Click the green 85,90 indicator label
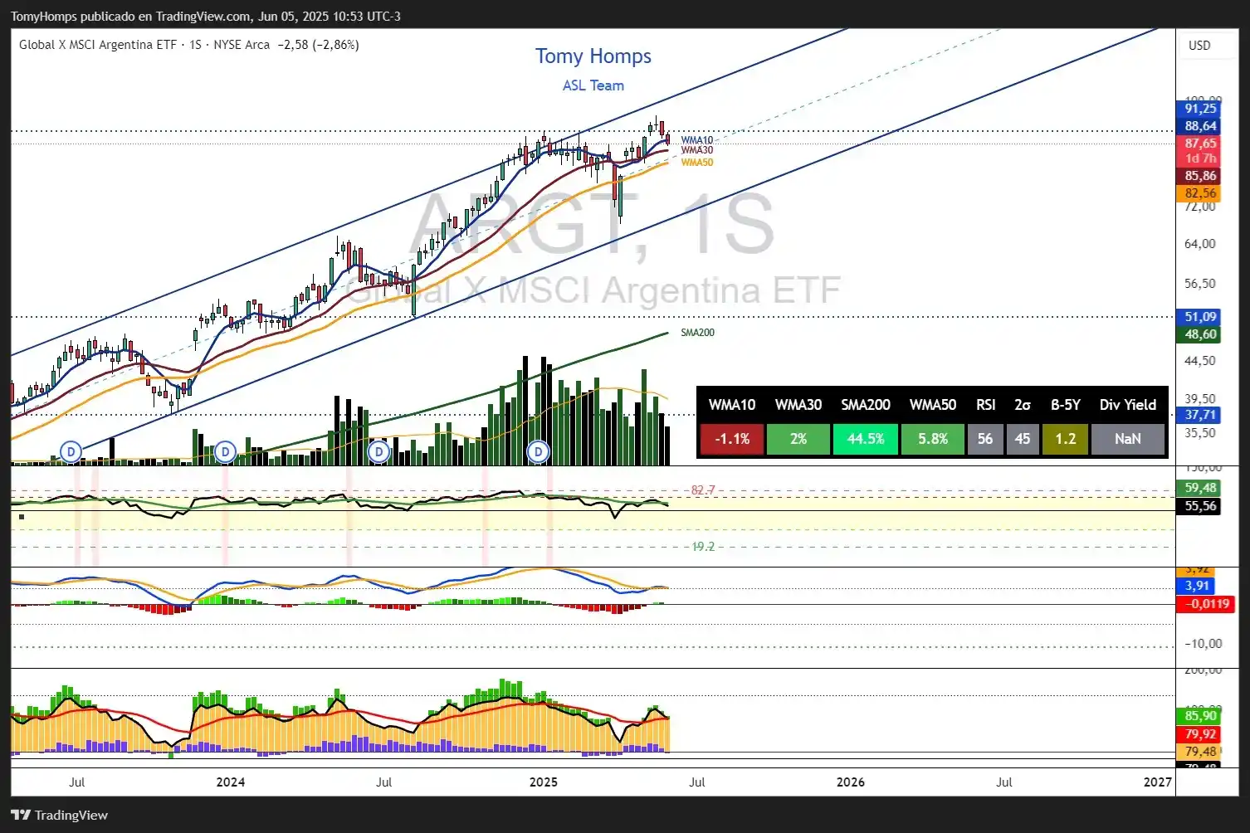Viewport: 1250px width, 833px height. click(x=1199, y=716)
